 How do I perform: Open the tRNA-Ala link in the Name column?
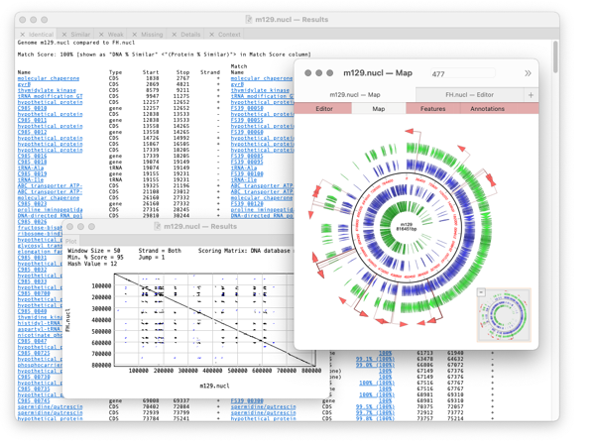31,167
